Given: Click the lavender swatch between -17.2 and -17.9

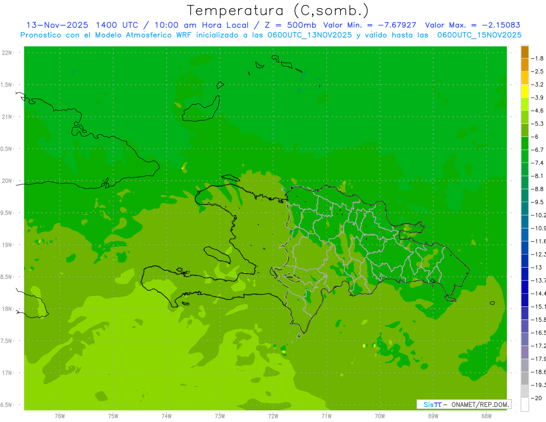Looking at the screenshot, I should 525,352.
